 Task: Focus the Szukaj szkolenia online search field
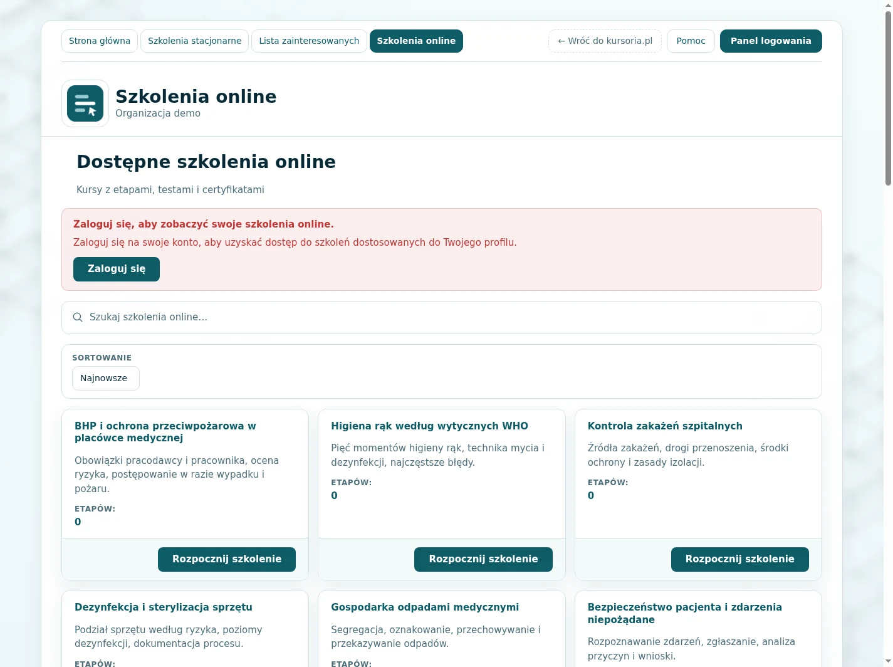pyautogui.click(x=442, y=317)
